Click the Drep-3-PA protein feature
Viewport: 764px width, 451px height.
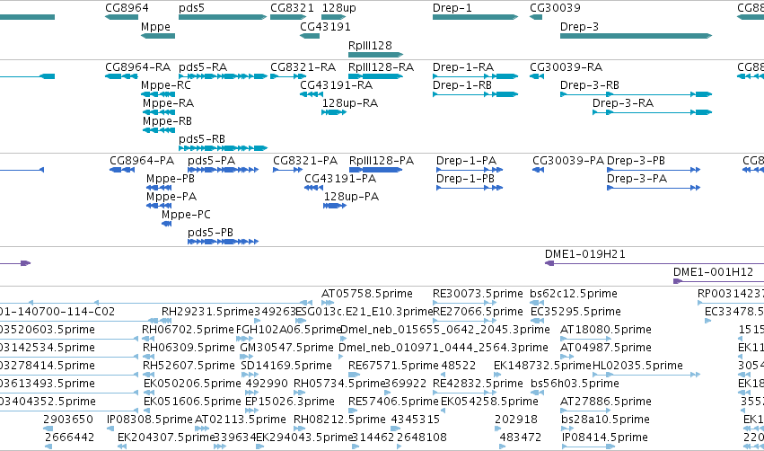pyautogui.click(x=654, y=188)
